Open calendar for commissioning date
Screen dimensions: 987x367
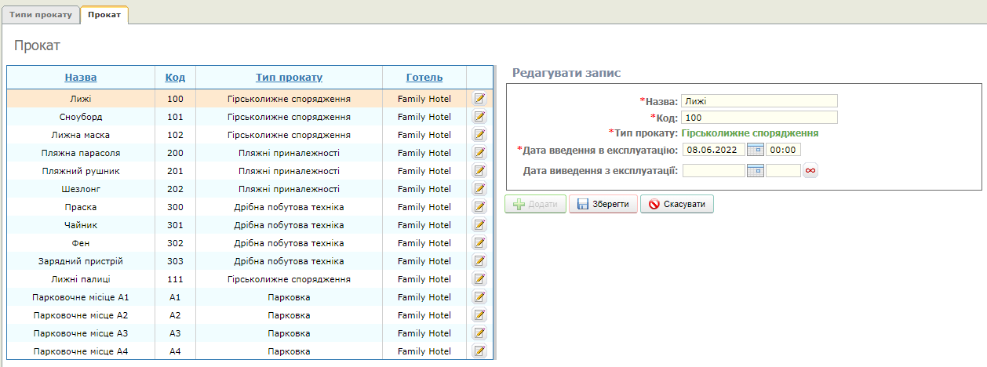(x=755, y=150)
